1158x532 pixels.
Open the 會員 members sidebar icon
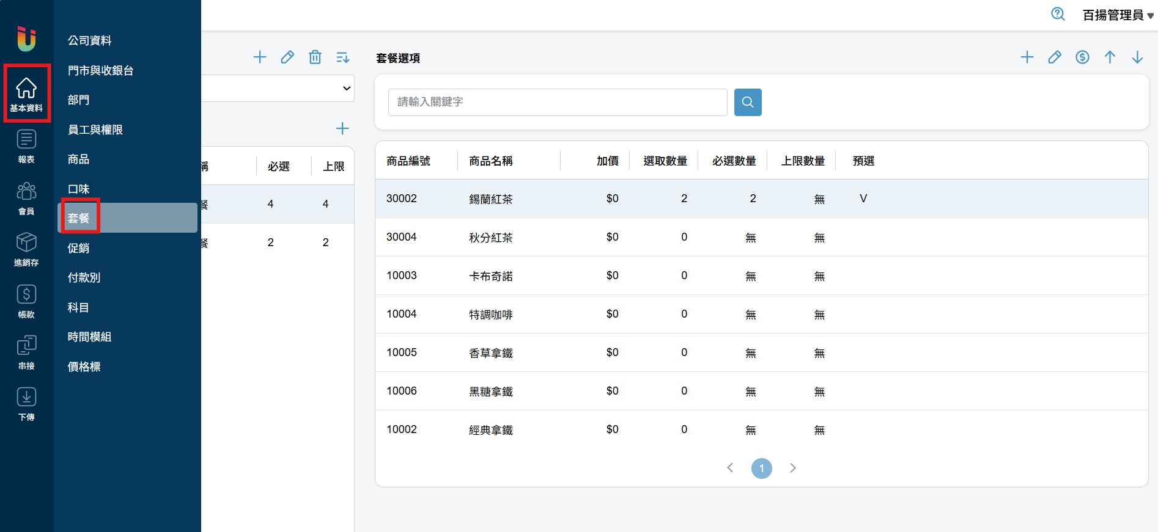26,199
